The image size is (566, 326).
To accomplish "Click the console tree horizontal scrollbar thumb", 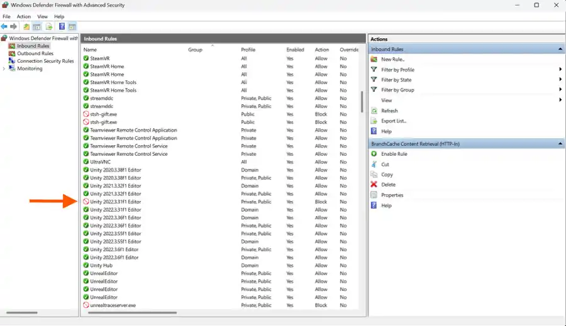I will (22, 313).
